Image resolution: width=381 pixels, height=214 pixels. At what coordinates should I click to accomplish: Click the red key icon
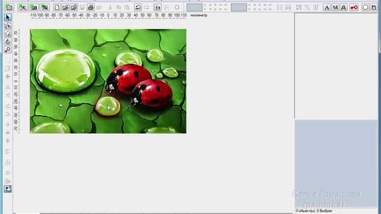point(354,8)
